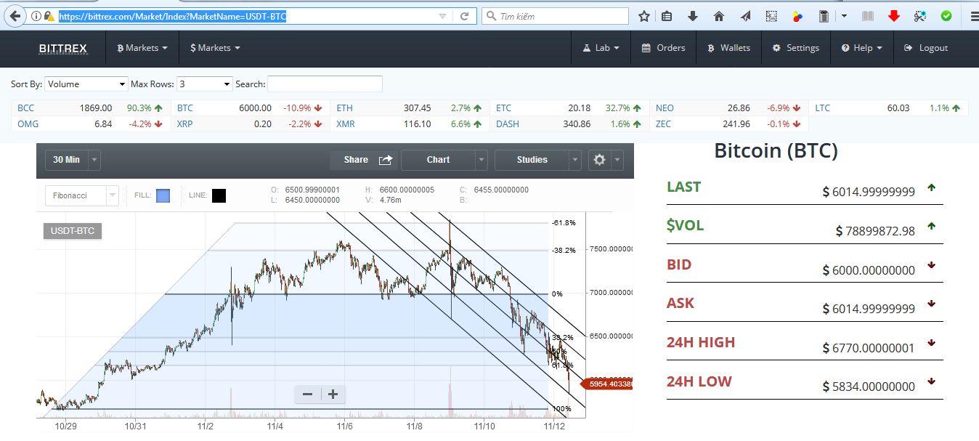Go to the Orders page
Viewport: 979px width, 441px height.
664,48
